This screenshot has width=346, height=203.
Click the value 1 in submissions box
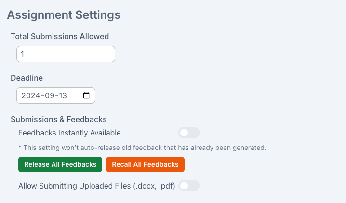(22, 54)
